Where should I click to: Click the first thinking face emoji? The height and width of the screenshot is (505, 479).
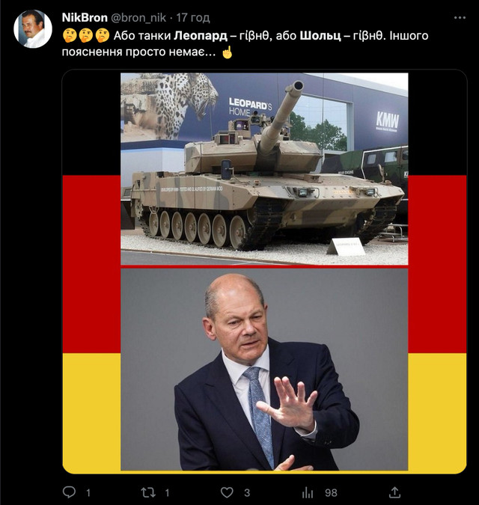[x=70, y=35]
